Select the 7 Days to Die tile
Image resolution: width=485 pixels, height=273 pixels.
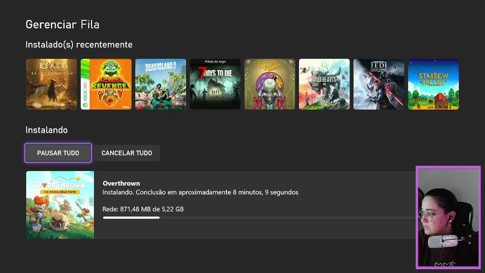215,84
